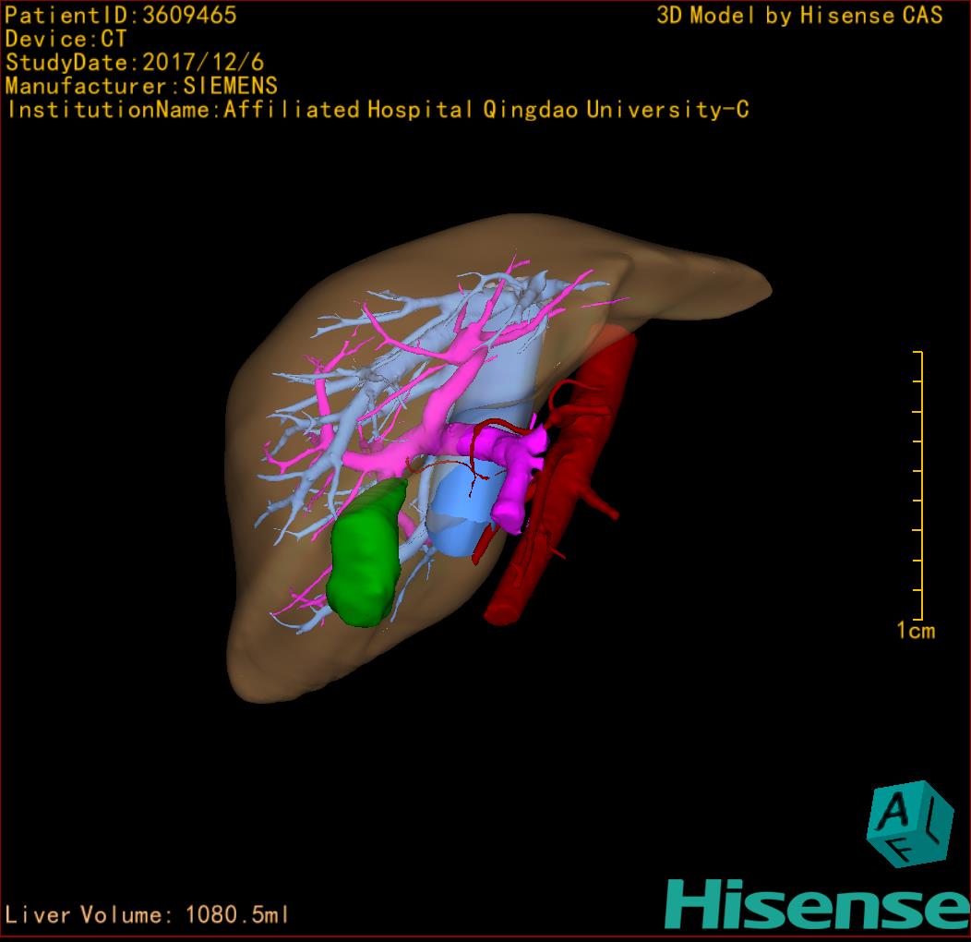Image resolution: width=971 pixels, height=942 pixels.
Task: Select the bright blue structure below the portal vein
Action: [x=457, y=517]
